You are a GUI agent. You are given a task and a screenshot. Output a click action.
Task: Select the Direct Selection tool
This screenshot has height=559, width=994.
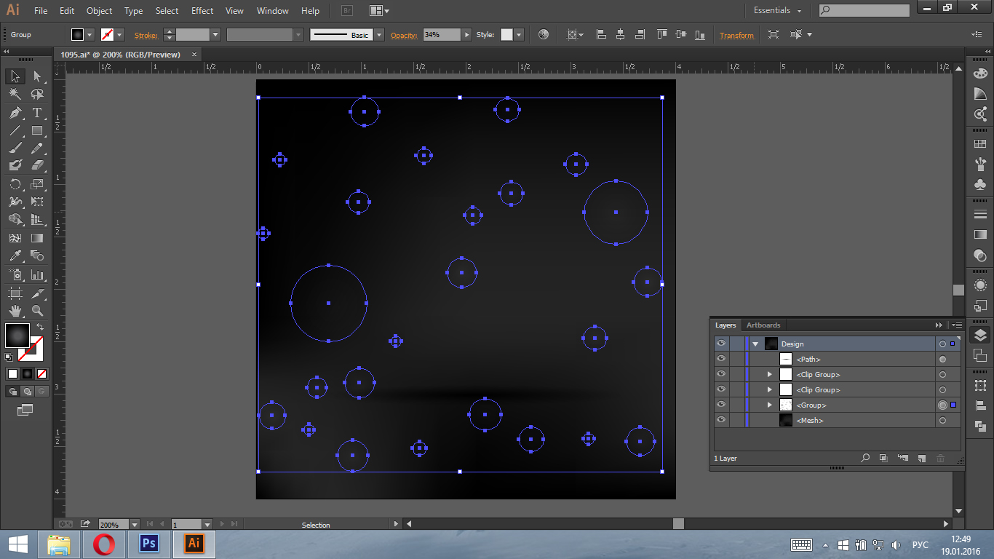pyautogui.click(x=37, y=76)
